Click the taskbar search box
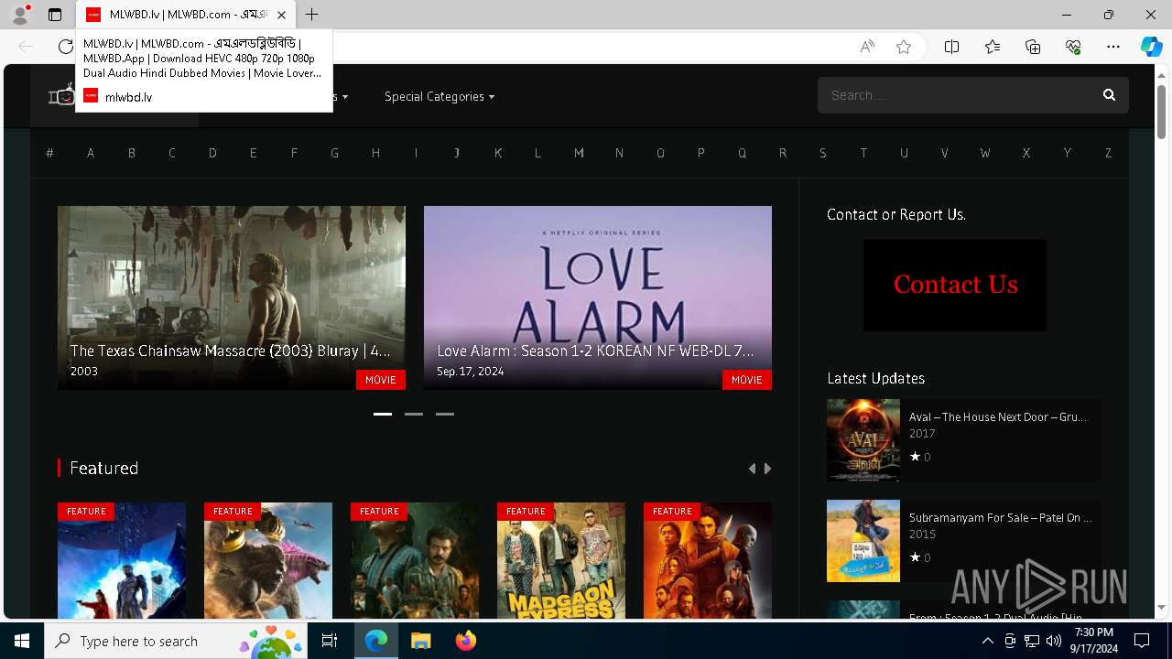The image size is (1172, 659). pos(174,641)
